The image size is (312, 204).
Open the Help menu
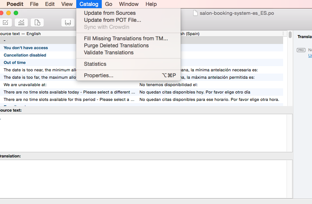pyautogui.click(x=151, y=4)
